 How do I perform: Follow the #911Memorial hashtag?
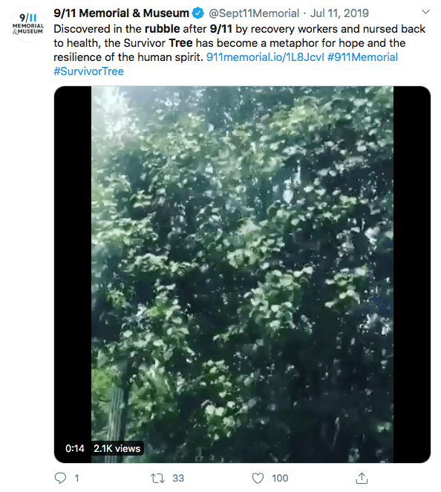pyautogui.click(x=362, y=57)
